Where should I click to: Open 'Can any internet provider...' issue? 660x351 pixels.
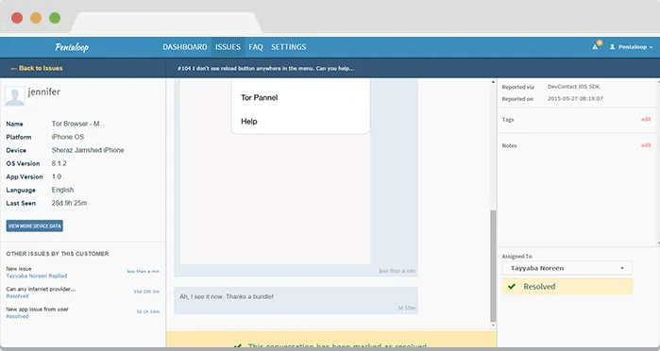click(41, 289)
